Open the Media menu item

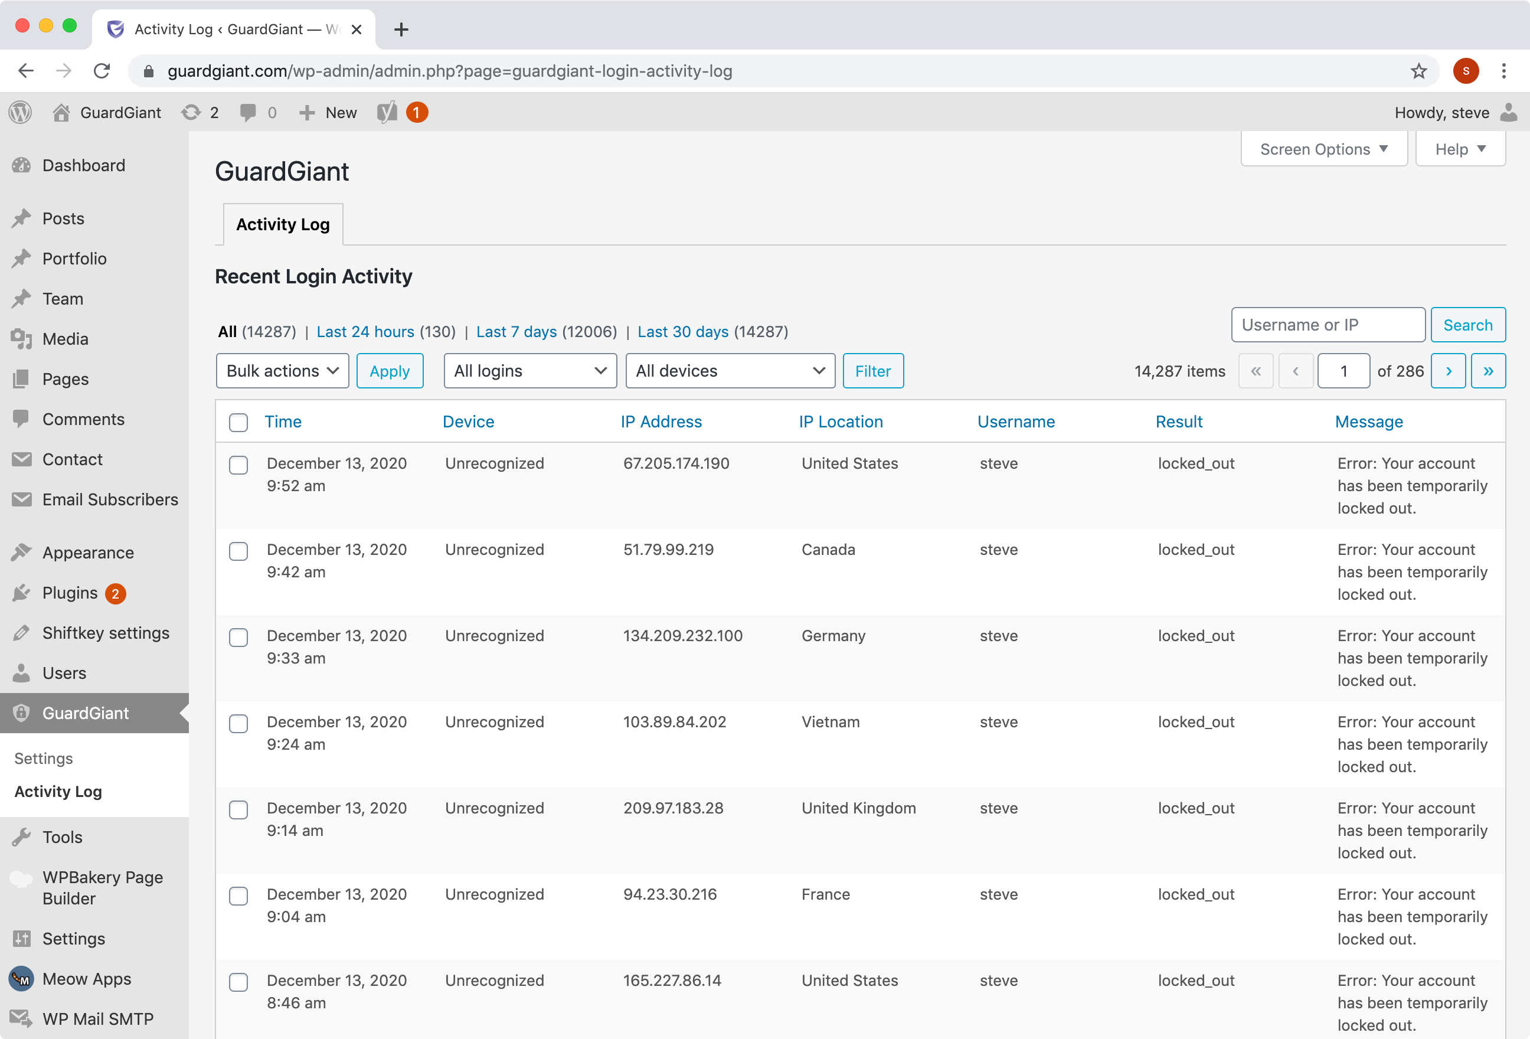click(x=94, y=339)
